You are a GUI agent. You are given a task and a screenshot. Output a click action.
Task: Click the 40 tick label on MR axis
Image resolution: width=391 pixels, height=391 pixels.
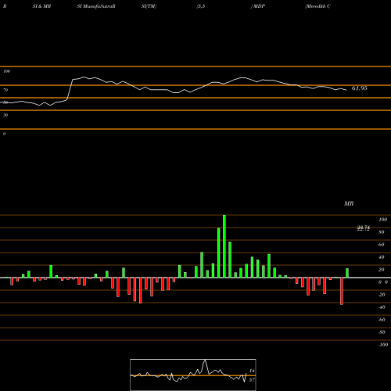coord(382,257)
